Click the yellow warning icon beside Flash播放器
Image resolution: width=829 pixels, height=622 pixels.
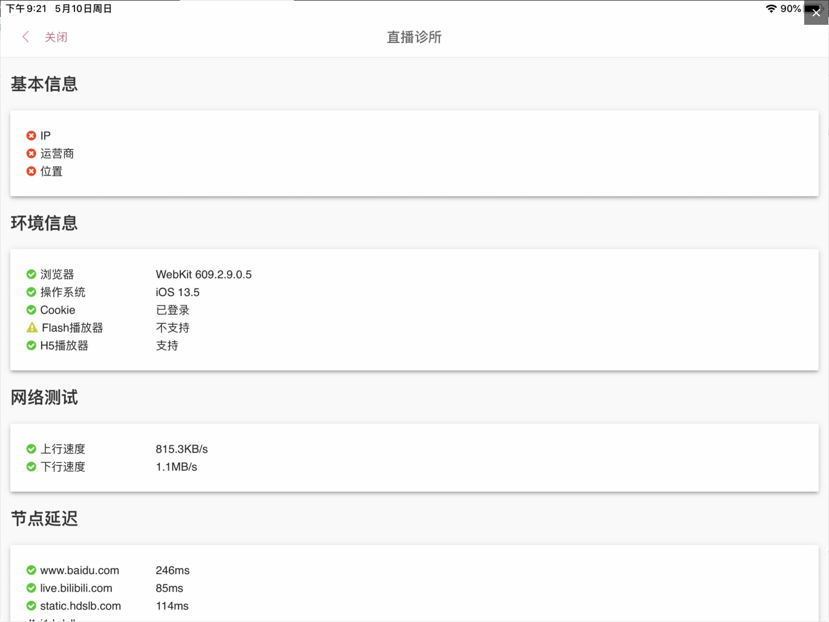click(x=31, y=327)
